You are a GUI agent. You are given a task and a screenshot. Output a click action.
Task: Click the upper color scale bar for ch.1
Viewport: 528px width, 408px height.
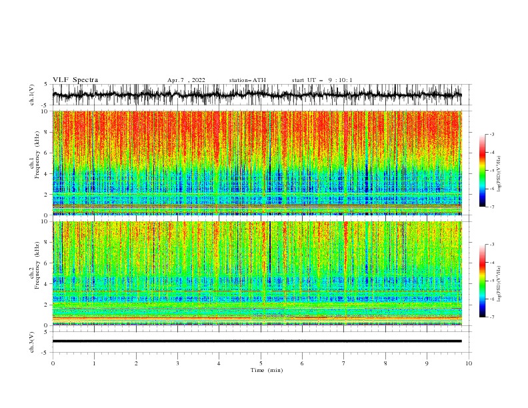point(482,171)
